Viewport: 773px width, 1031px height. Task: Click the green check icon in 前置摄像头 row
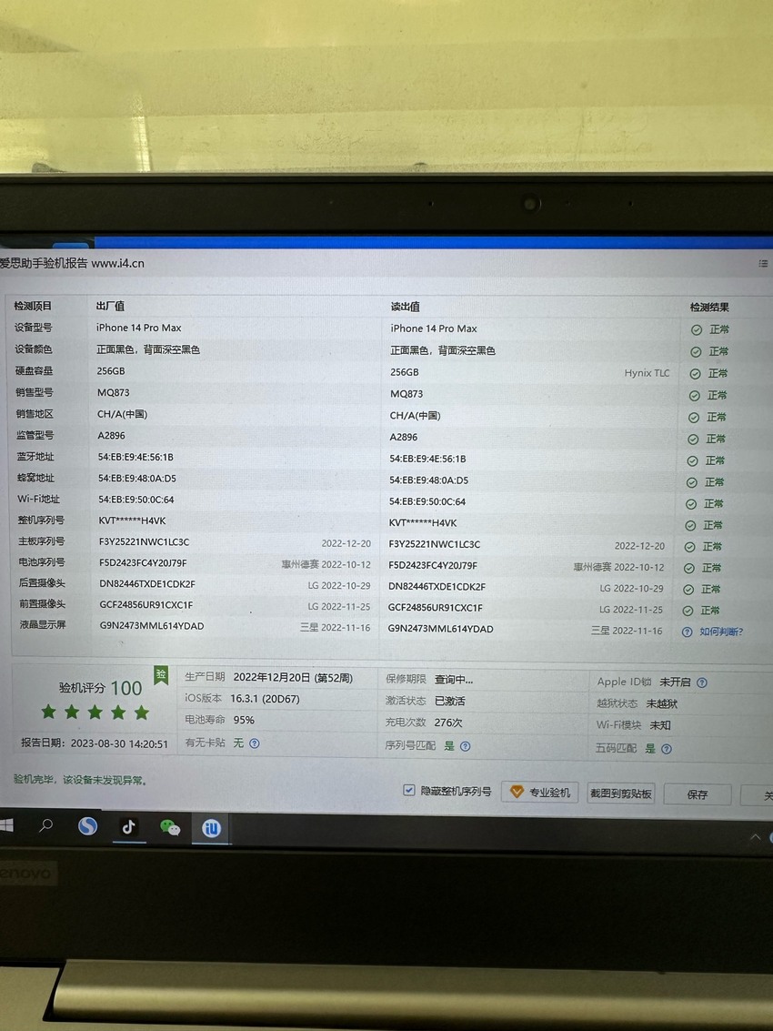688,611
